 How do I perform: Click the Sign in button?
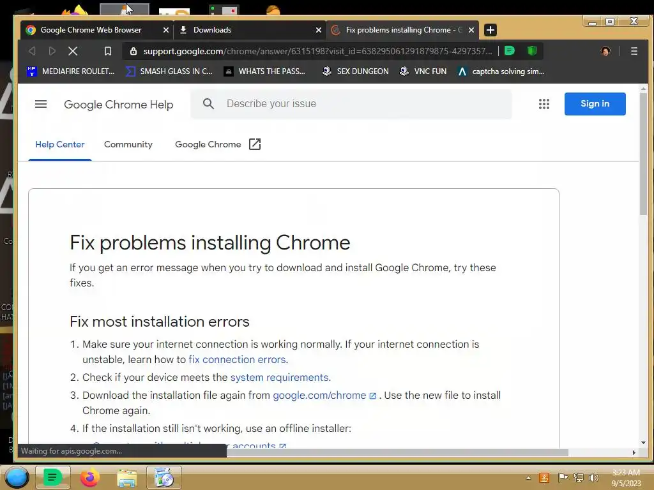[x=595, y=104]
